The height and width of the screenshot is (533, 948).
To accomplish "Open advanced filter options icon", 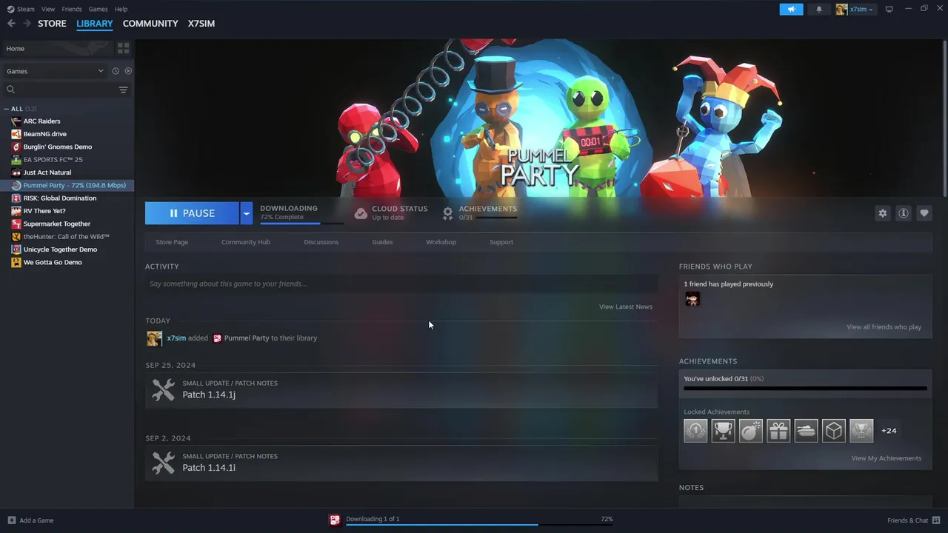I will click(123, 90).
